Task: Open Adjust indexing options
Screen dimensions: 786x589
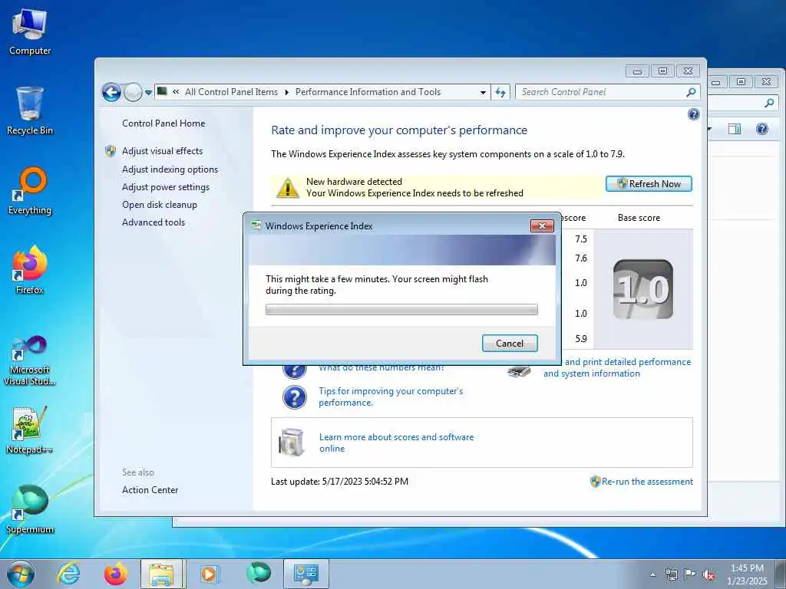Action: pyautogui.click(x=170, y=169)
